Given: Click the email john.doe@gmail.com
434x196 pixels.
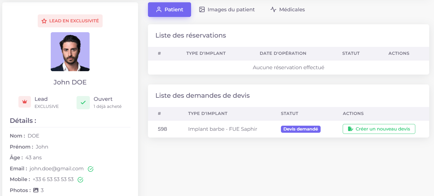Looking at the screenshot, I should [x=56, y=169].
